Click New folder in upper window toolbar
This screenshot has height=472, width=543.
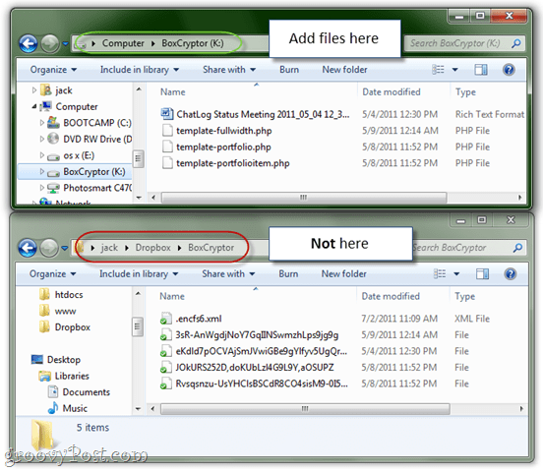coord(344,70)
